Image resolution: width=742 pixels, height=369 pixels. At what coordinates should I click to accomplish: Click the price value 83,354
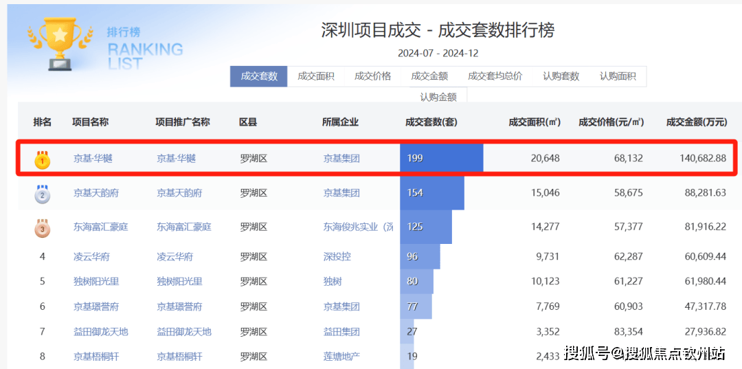(x=627, y=332)
